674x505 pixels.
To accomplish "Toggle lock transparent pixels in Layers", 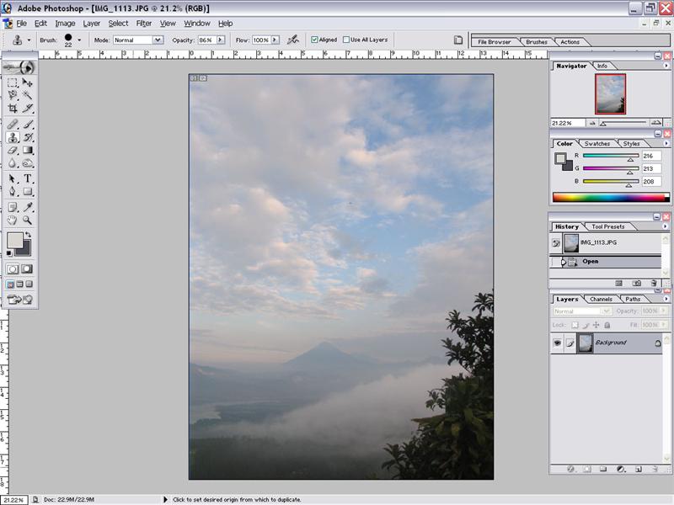I will pyautogui.click(x=575, y=325).
